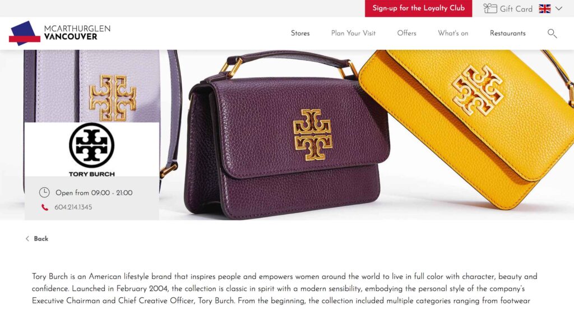Go Back to the previous page
The image size is (574, 309).
[41, 239]
